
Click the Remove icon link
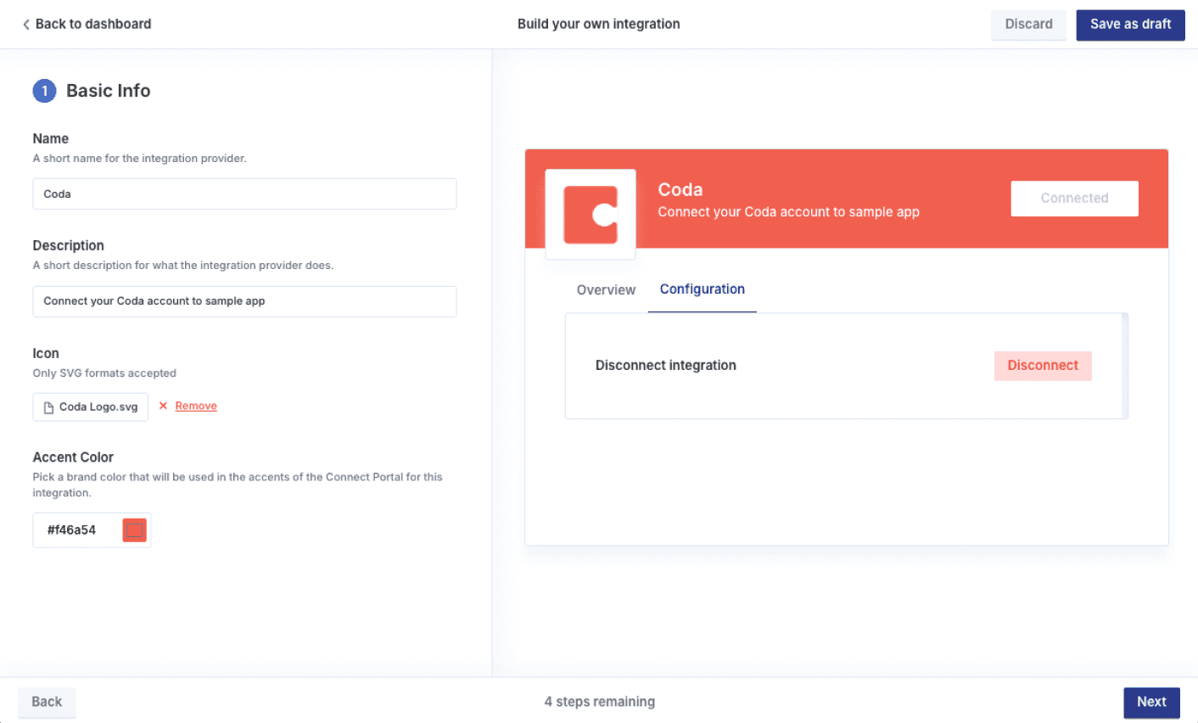coord(196,406)
